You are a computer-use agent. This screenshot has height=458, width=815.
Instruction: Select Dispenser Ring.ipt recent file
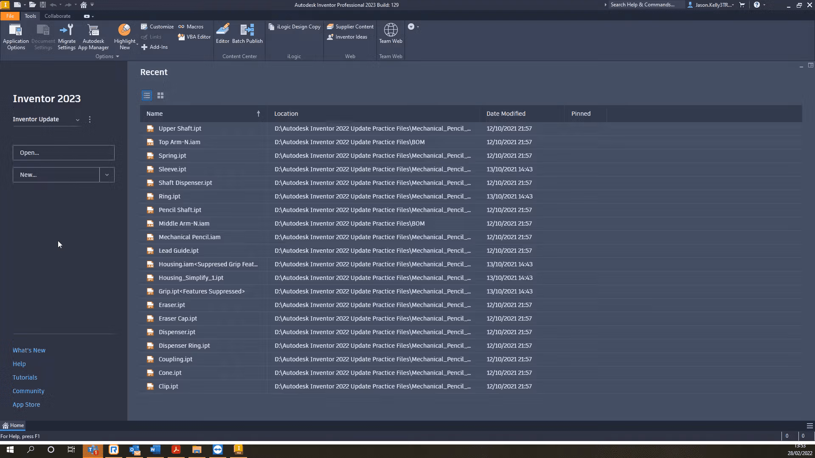[x=471, y=346]
